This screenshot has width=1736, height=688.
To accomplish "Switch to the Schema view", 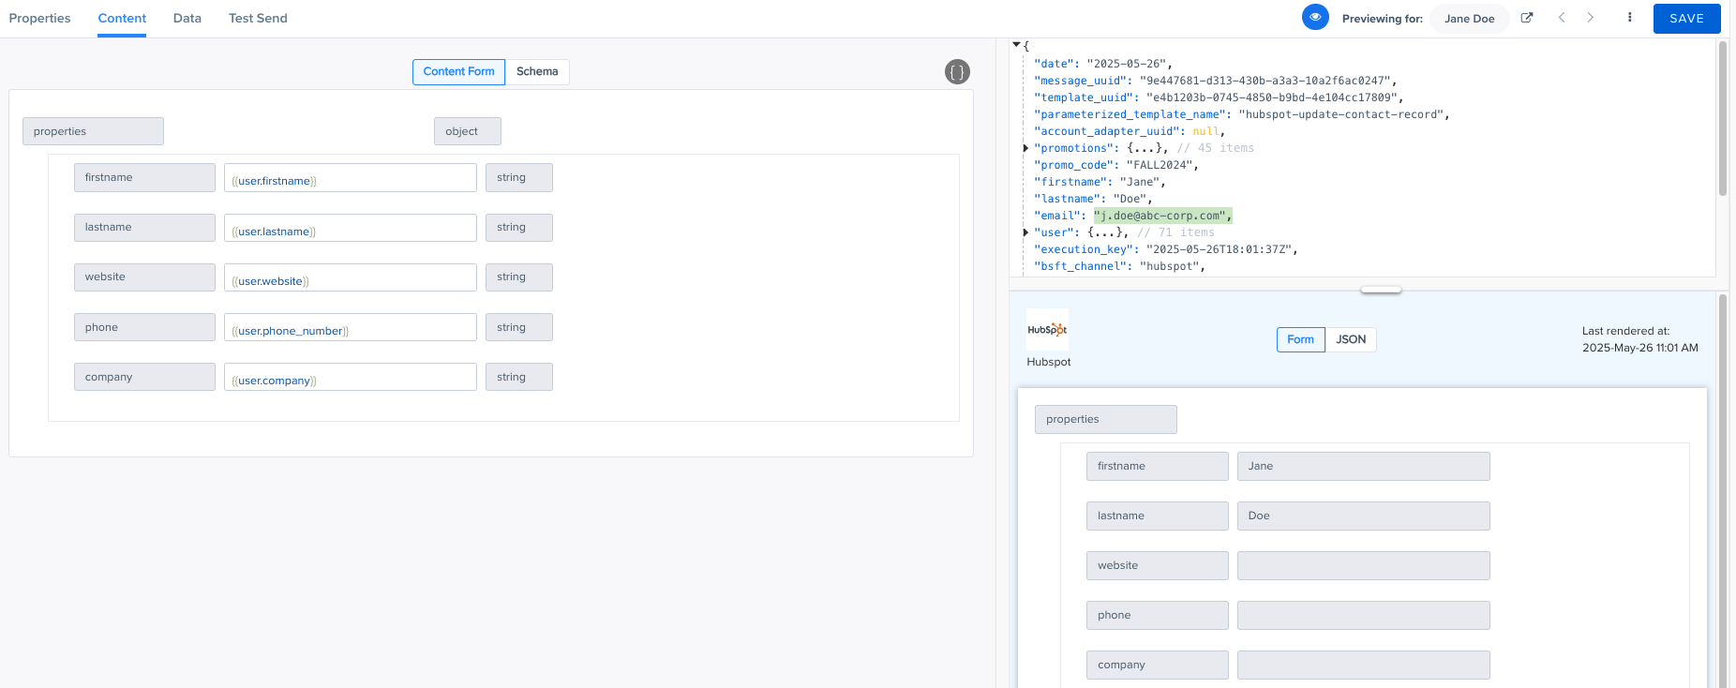I will pos(537,72).
